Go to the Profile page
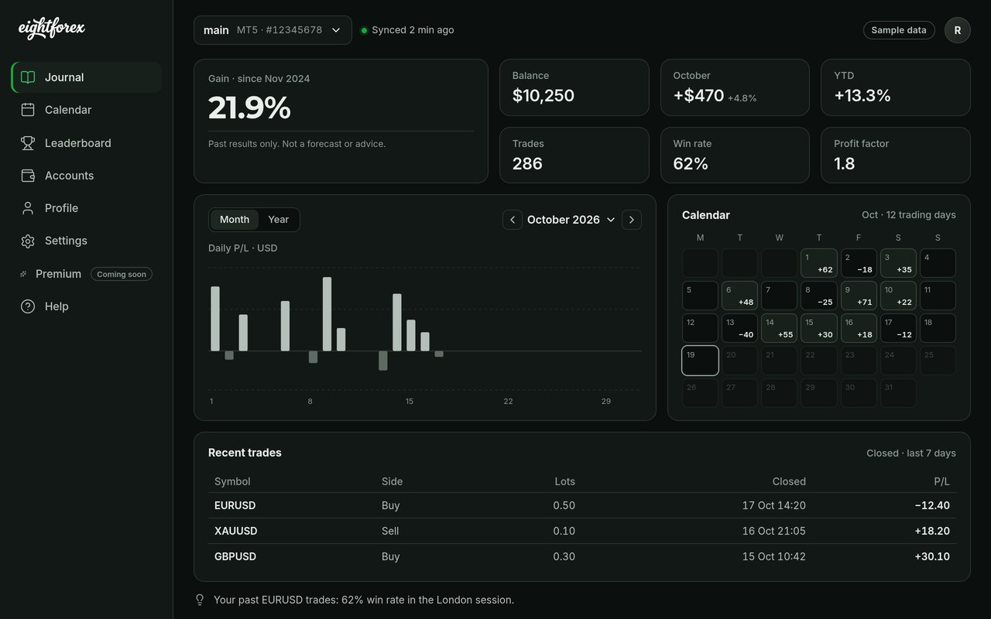991x619 pixels. [x=87, y=208]
